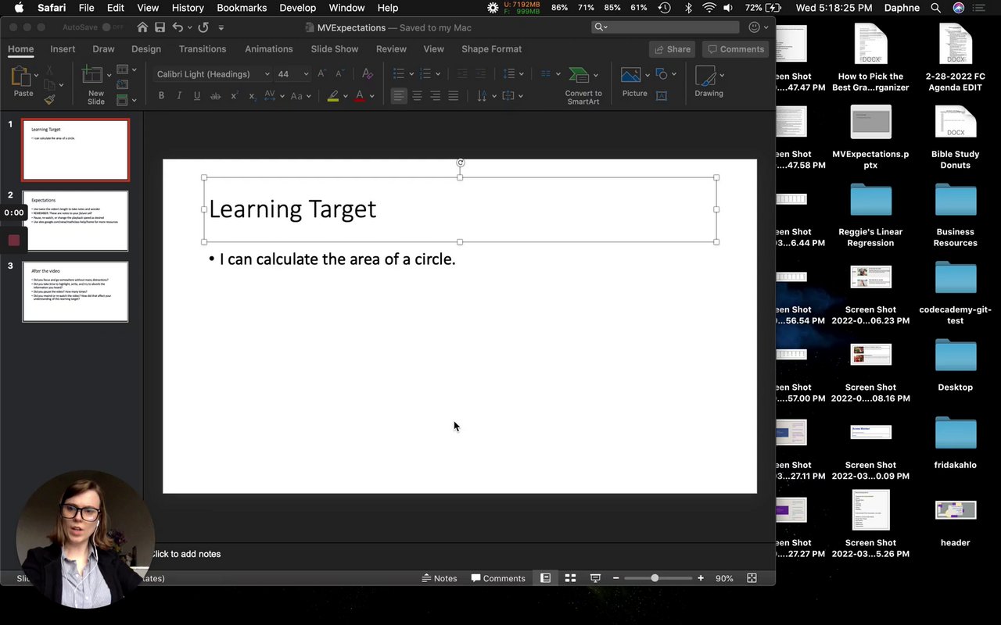1001x625 pixels.
Task: Decrease the font size
Action: (339, 74)
